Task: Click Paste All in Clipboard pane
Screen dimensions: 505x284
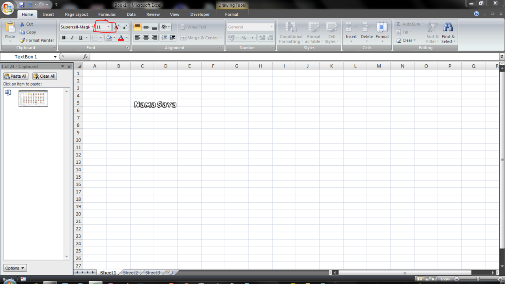Action: (16, 76)
